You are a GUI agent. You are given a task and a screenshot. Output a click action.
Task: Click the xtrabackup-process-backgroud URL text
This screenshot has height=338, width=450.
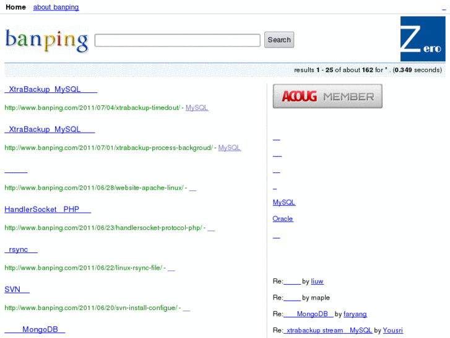[109, 148]
